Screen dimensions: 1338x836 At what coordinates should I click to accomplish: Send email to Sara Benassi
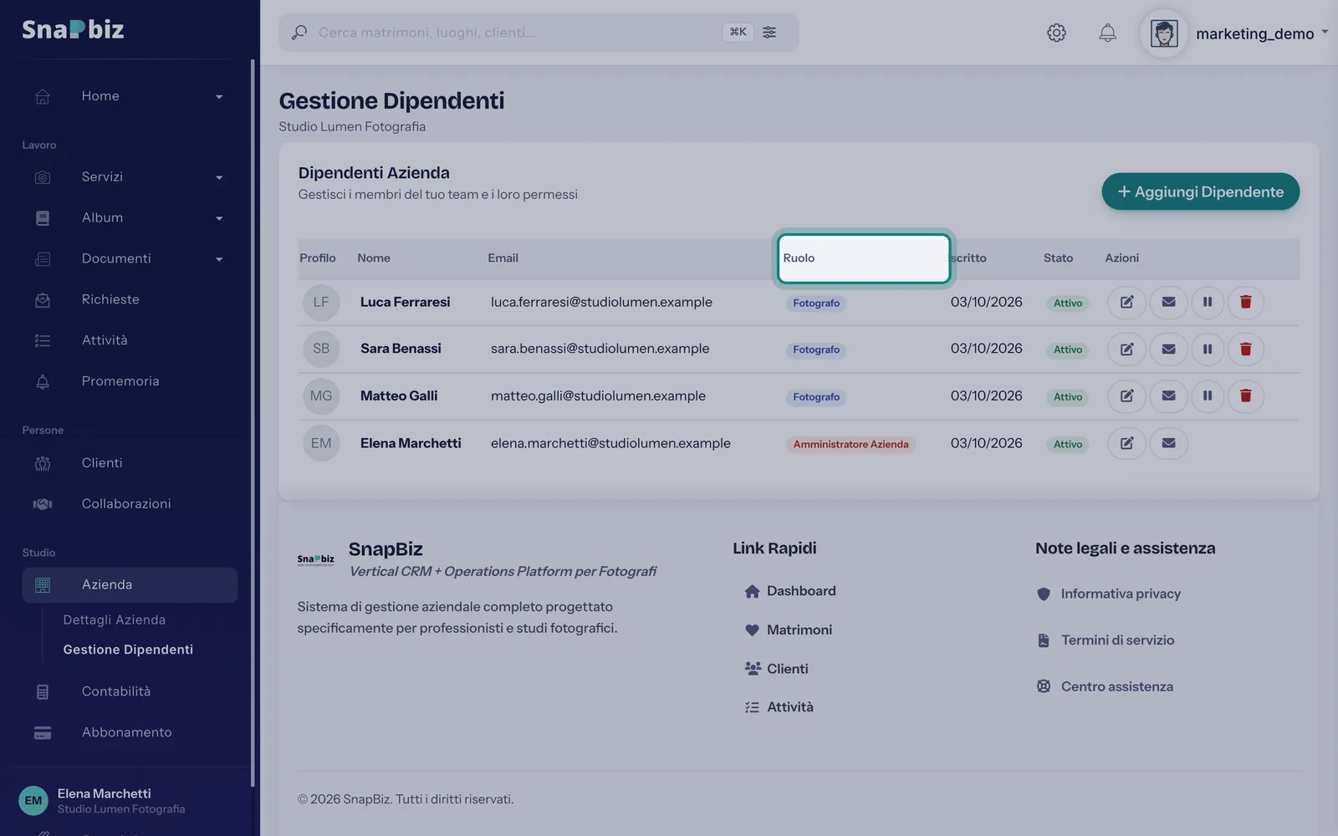pos(1168,349)
